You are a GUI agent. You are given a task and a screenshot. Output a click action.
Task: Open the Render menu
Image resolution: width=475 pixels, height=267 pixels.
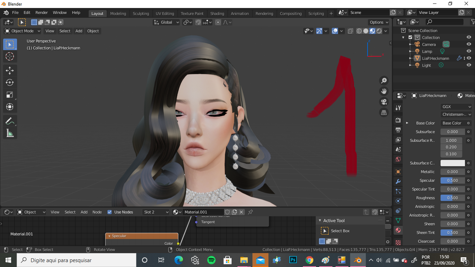[41, 13]
